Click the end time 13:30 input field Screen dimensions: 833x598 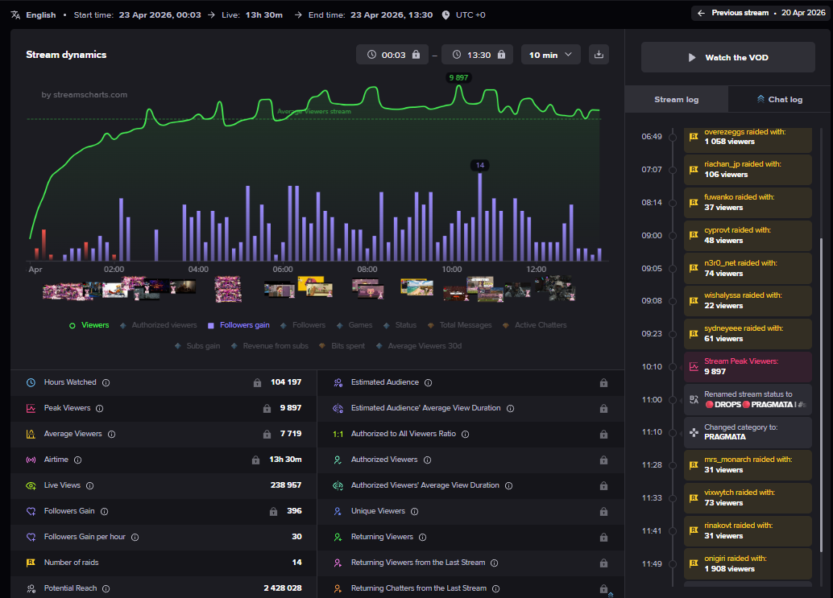tap(477, 55)
